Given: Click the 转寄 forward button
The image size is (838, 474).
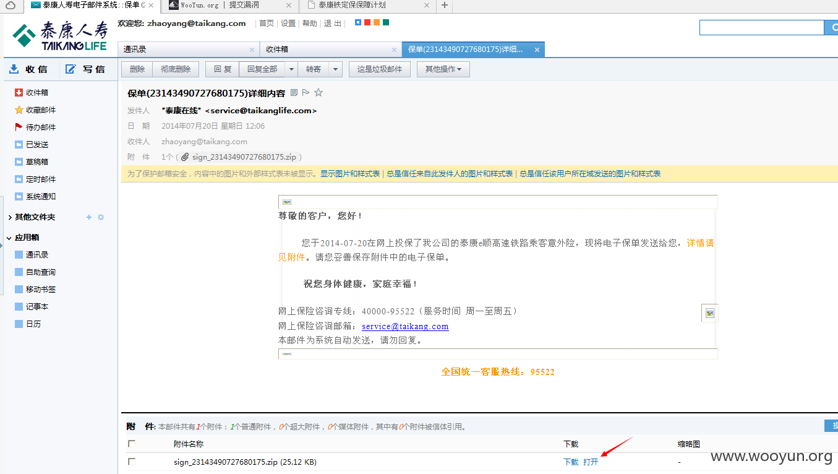Looking at the screenshot, I should [x=314, y=69].
